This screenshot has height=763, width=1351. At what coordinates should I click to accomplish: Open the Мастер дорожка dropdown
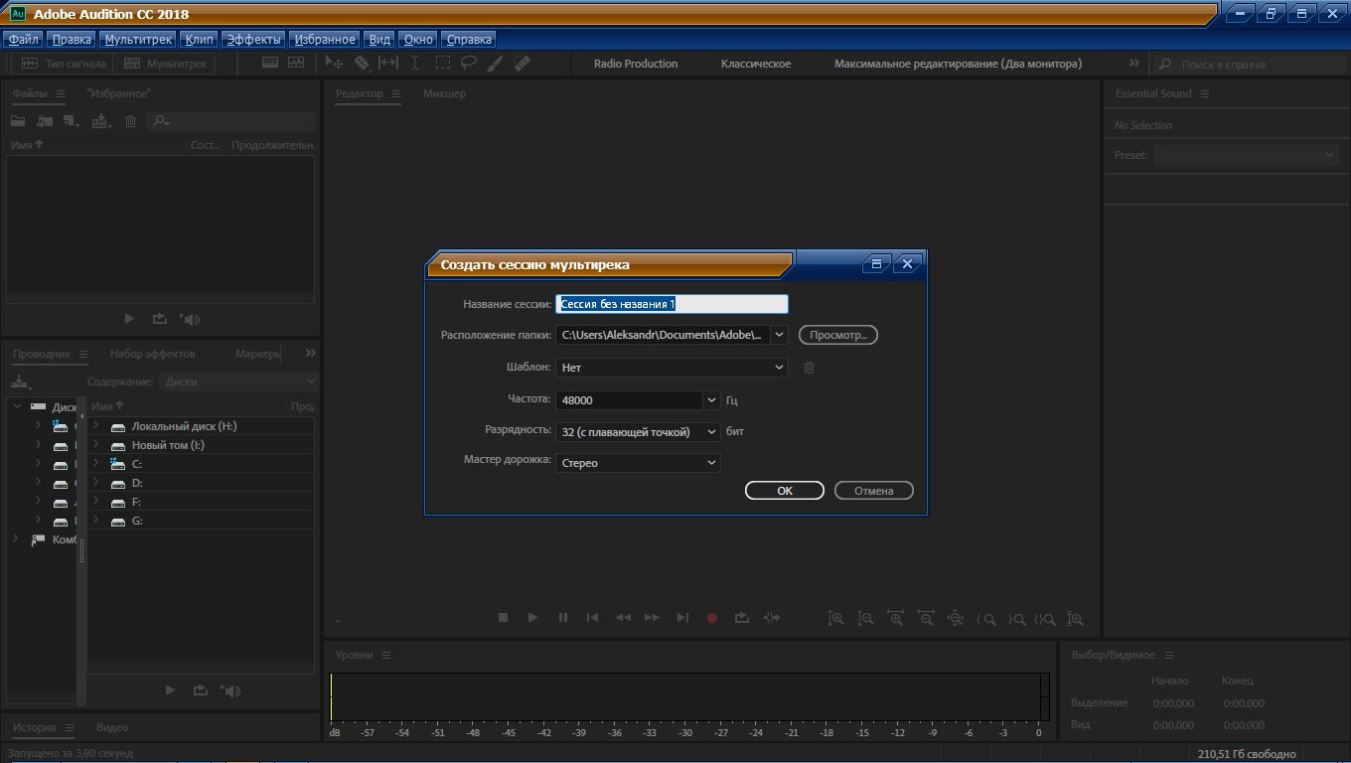[x=711, y=463]
